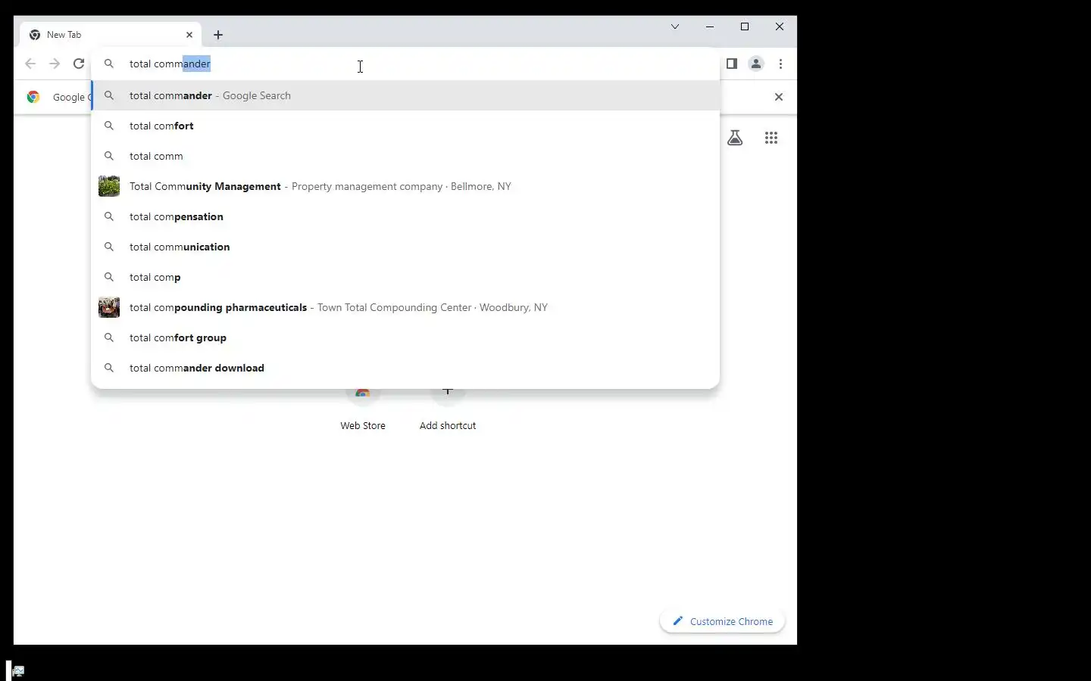Open a new tab with plus button
Screen dimensions: 1091x681
pos(218,35)
